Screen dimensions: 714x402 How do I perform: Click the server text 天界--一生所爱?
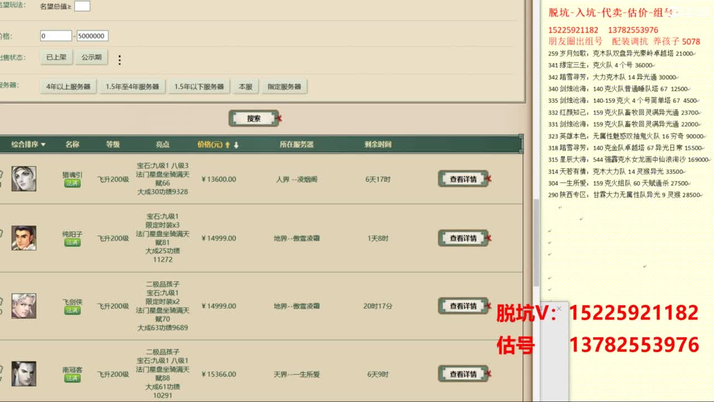click(x=297, y=374)
